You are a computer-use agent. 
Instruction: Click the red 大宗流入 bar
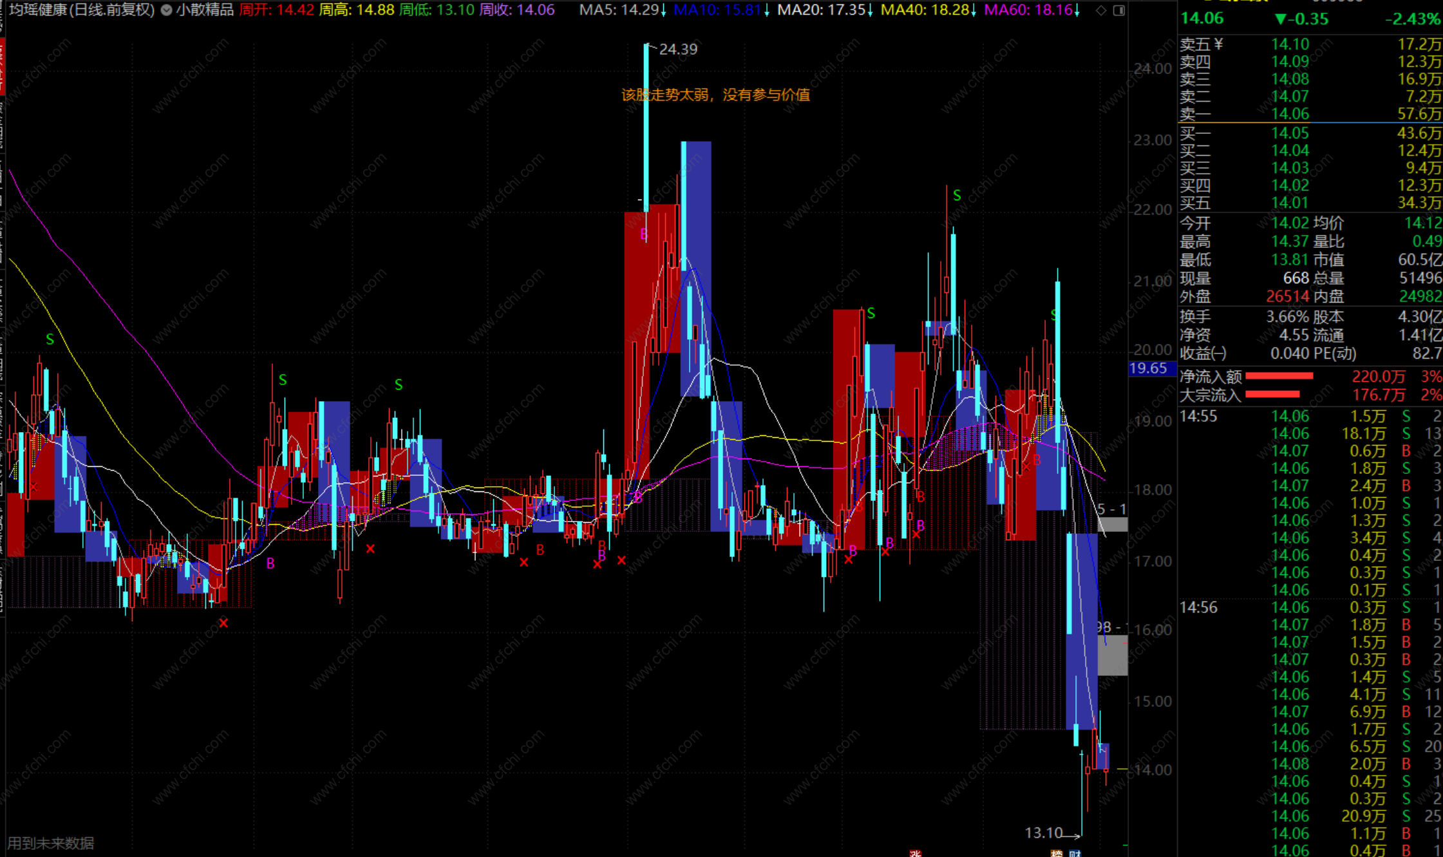[x=1272, y=394]
